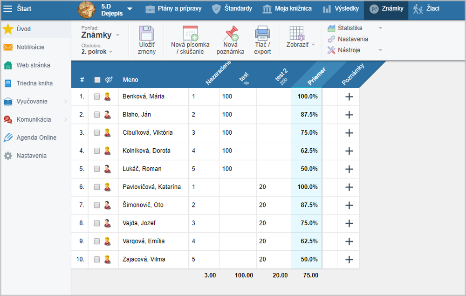Image resolution: width=466 pixels, height=296 pixels.
Task: Click the student avatar of Šimonovič, Oto
Action: tap(107, 205)
